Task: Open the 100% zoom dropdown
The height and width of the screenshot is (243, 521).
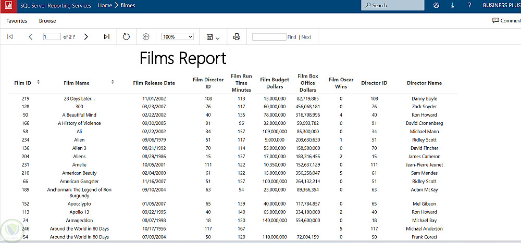Action: [x=178, y=37]
